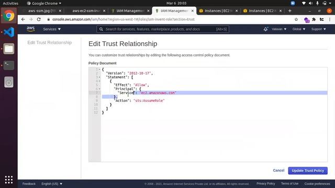The height and width of the screenshot is (188, 335).
Task: Open the Chrome three-dot menu
Action: coord(330,19)
